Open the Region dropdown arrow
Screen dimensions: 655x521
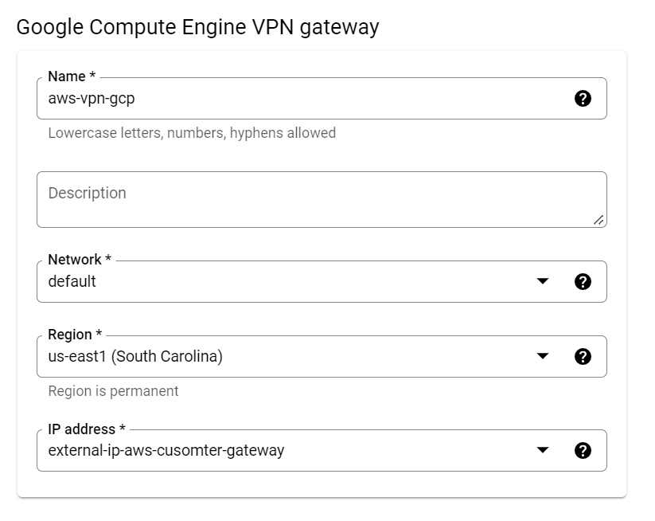click(543, 356)
